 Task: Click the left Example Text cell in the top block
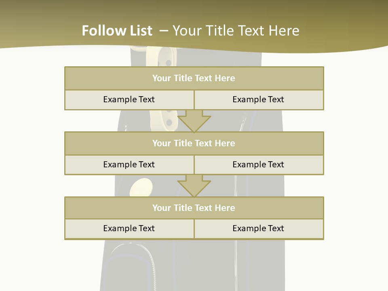[x=129, y=100]
